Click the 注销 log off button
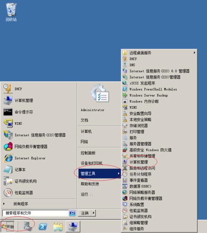 click(85, 213)
